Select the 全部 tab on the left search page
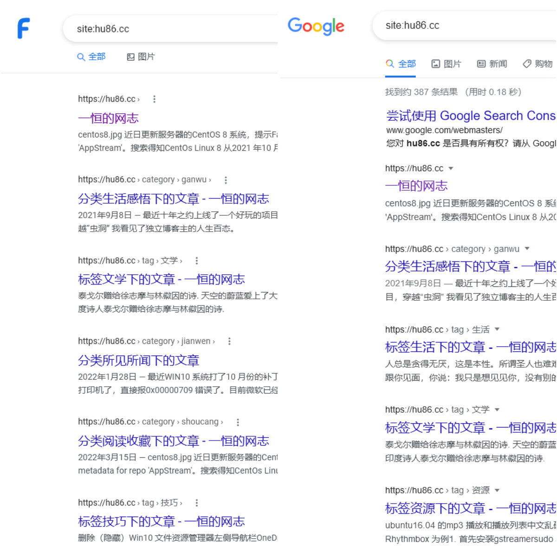The width and height of the screenshot is (557, 557). pyautogui.click(x=91, y=57)
